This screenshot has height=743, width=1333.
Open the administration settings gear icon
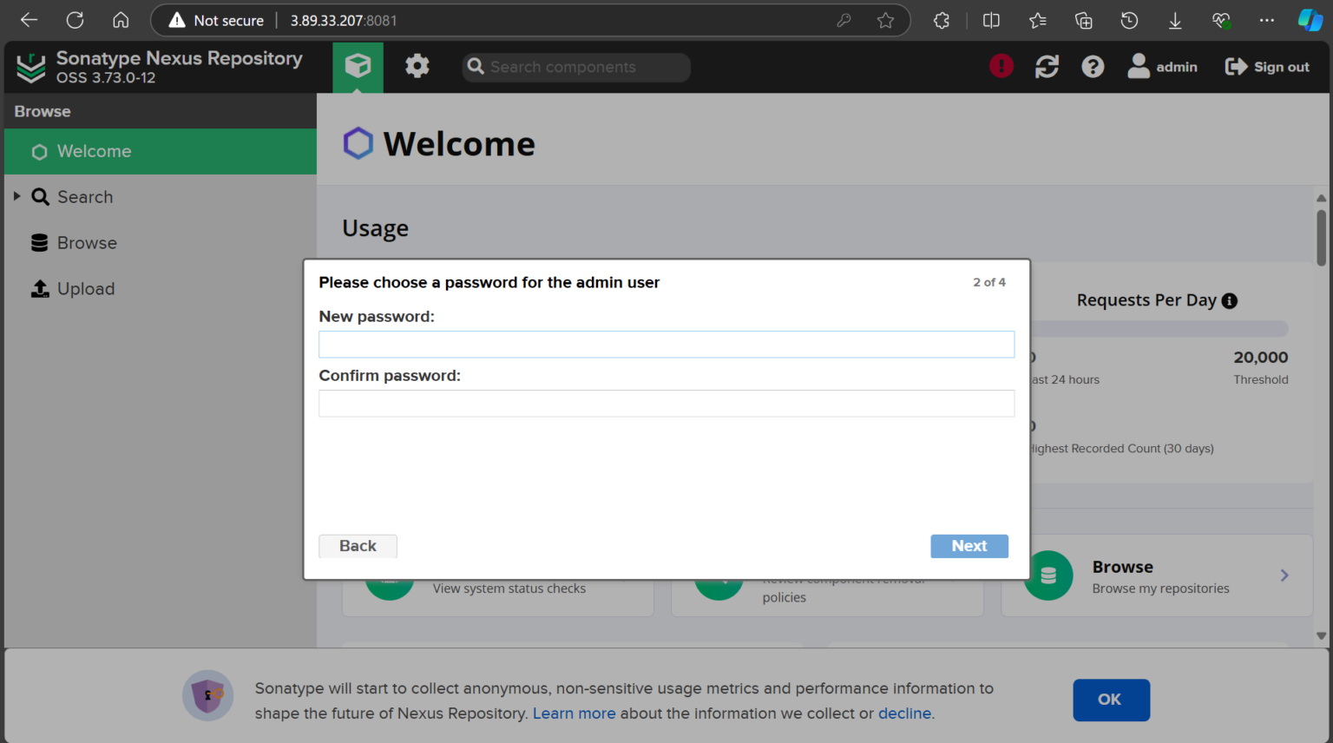417,66
